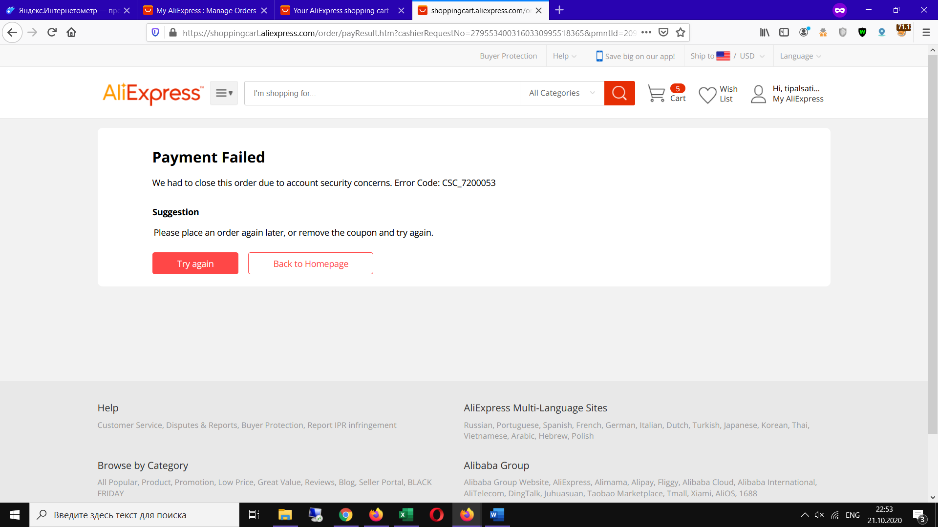Expand the Language dropdown
The height and width of the screenshot is (527, 938).
click(801, 56)
